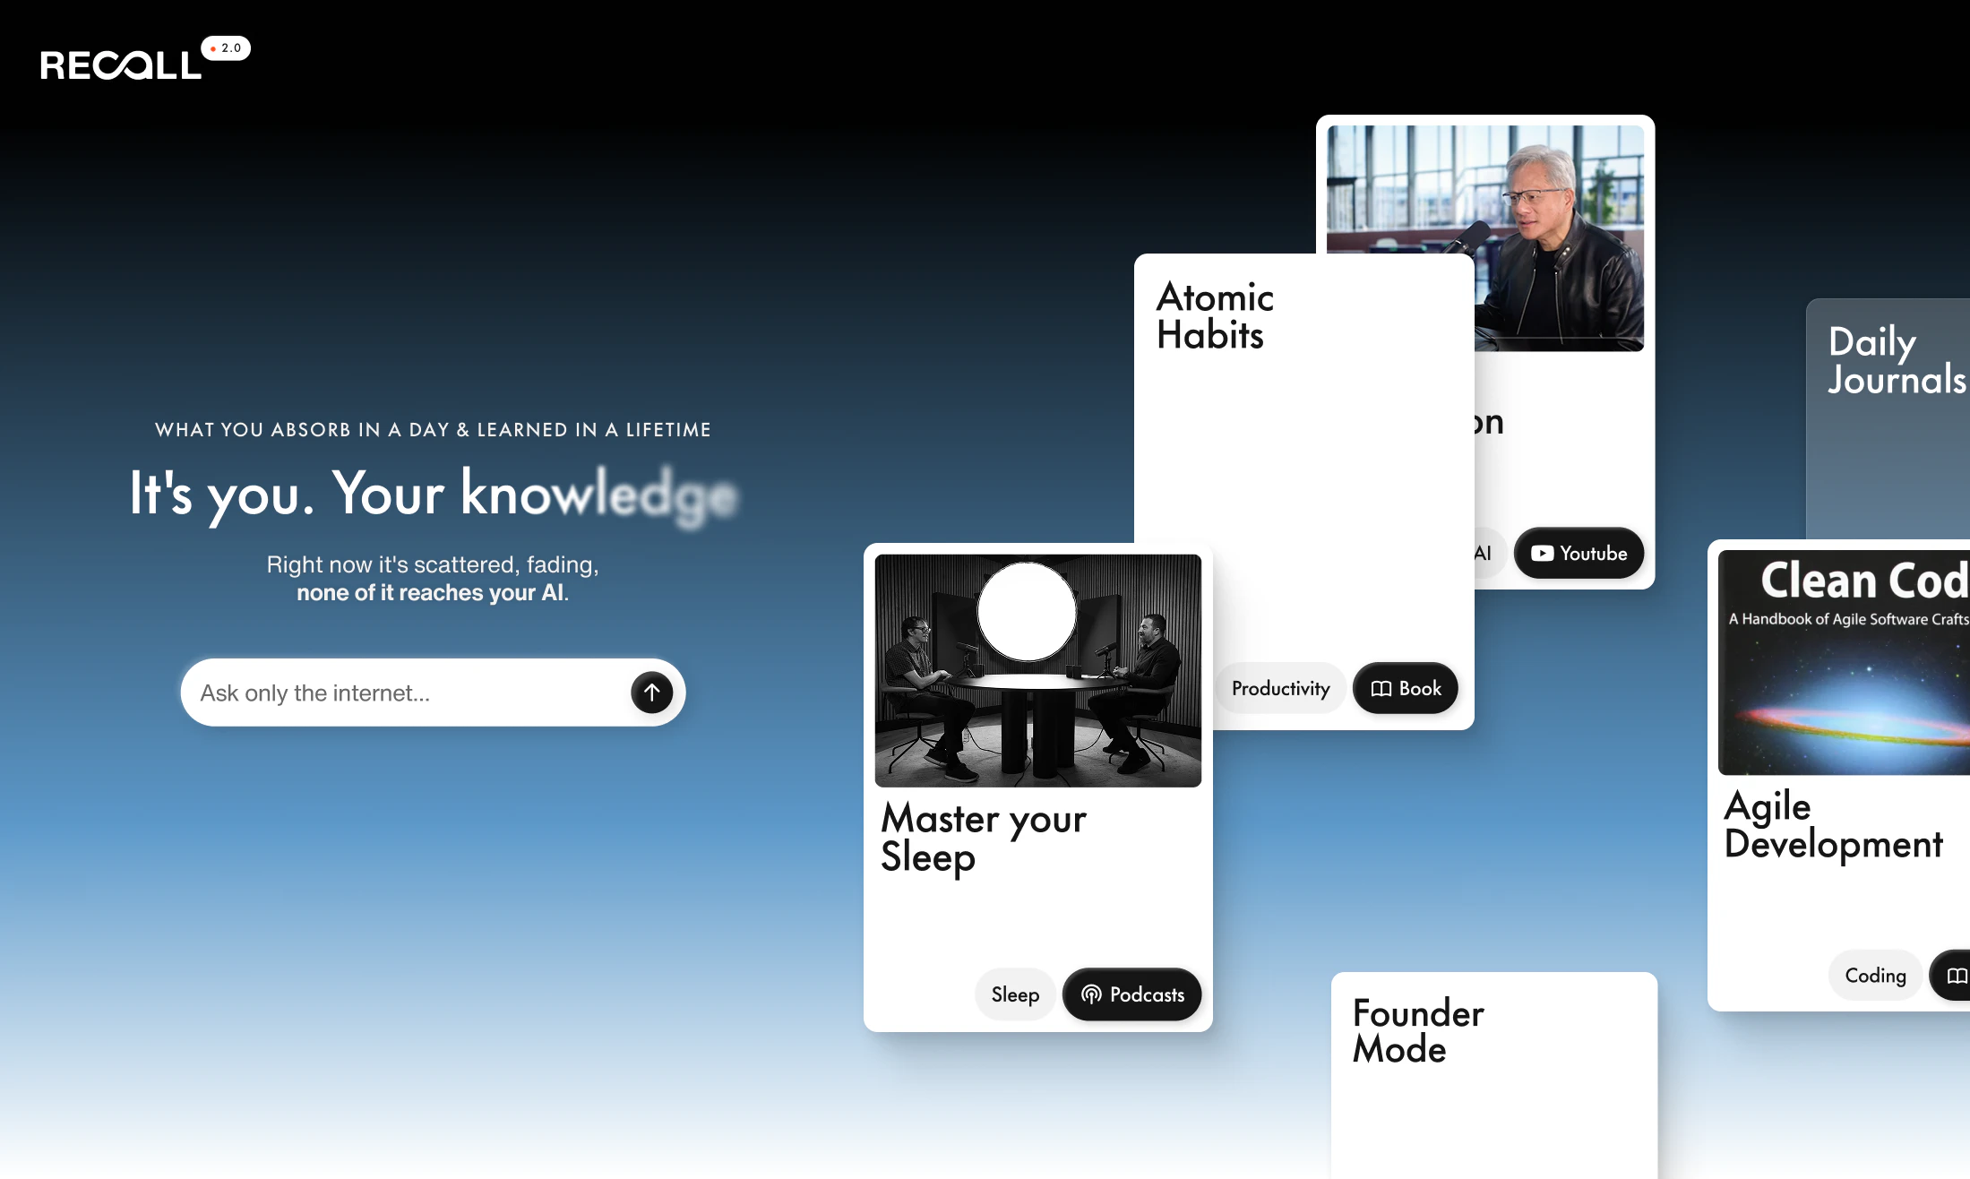1970x1179 pixels.
Task: Click the open-book icon on Atomic Habits
Action: tap(1381, 688)
